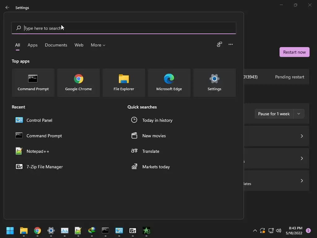Open Internet Download Manager taskbar icon
The width and height of the screenshot is (317, 238).
[x=92, y=231]
